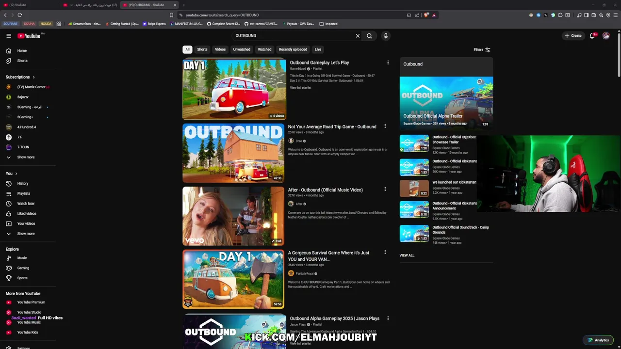Open the account avatar menu
This screenshot has height=349, width=621.
tap(606, 36)
